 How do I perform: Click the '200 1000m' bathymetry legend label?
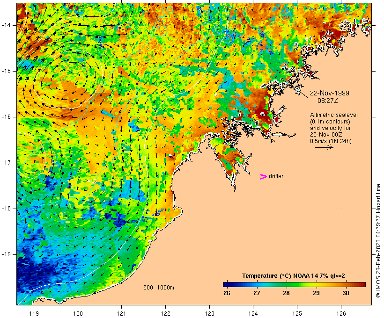(159, 288)
